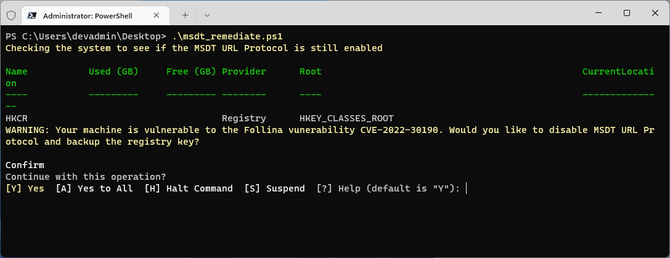The height and width of the screenshot is (258, 670).
Task: Click the [A] Yes to All option
Action: pos(94,188)
